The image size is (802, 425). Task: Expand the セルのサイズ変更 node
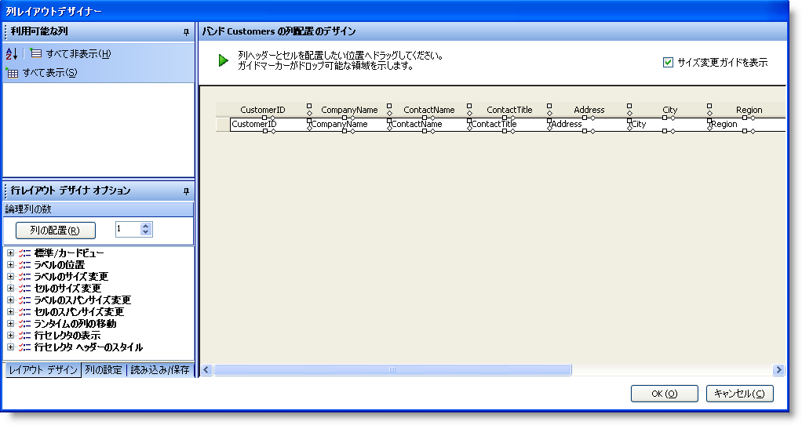pos(10,288)
